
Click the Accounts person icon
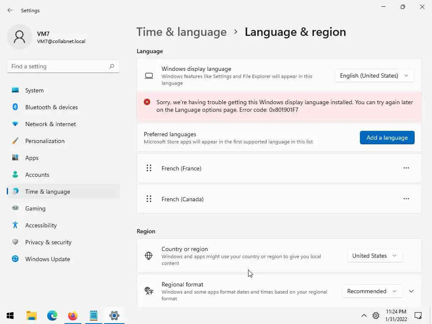point(15,174)
